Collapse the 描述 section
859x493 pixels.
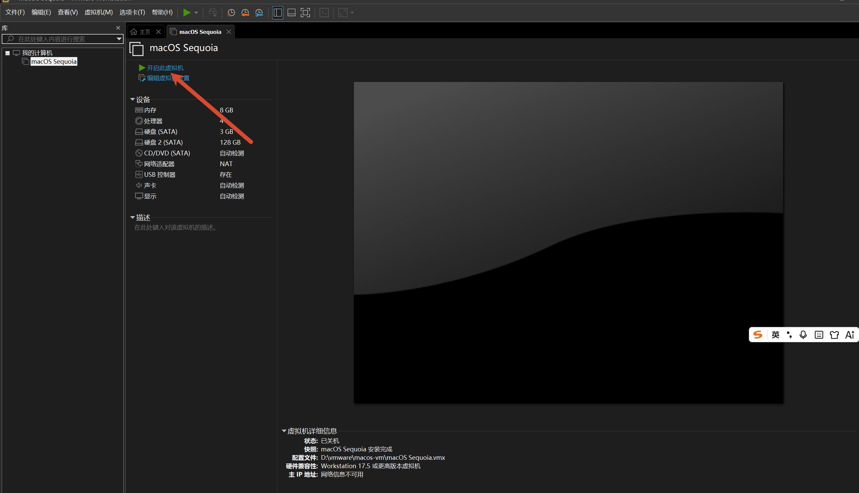[132, 217]
